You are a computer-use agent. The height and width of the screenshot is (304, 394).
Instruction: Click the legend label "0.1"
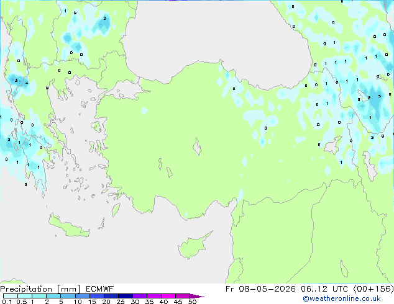point(7,302)
